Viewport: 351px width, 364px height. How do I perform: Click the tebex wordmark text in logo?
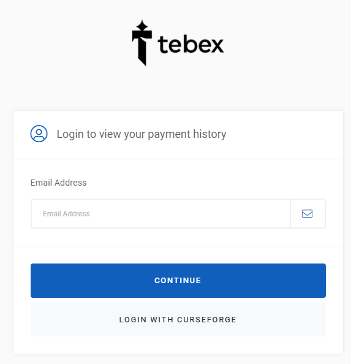pyautogui.click(x=191, y=45)
